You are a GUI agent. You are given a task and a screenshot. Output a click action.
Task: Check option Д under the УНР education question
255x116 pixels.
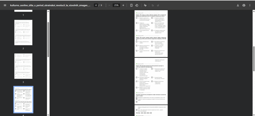pyautogui.click(x=152, y=30)
